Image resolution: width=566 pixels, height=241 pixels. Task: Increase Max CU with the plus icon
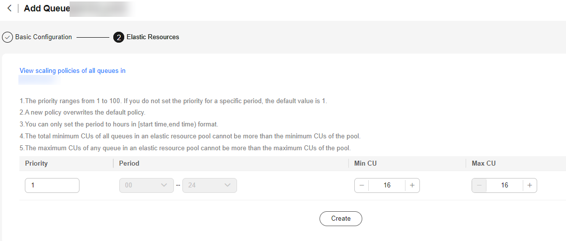click(530, 185)
